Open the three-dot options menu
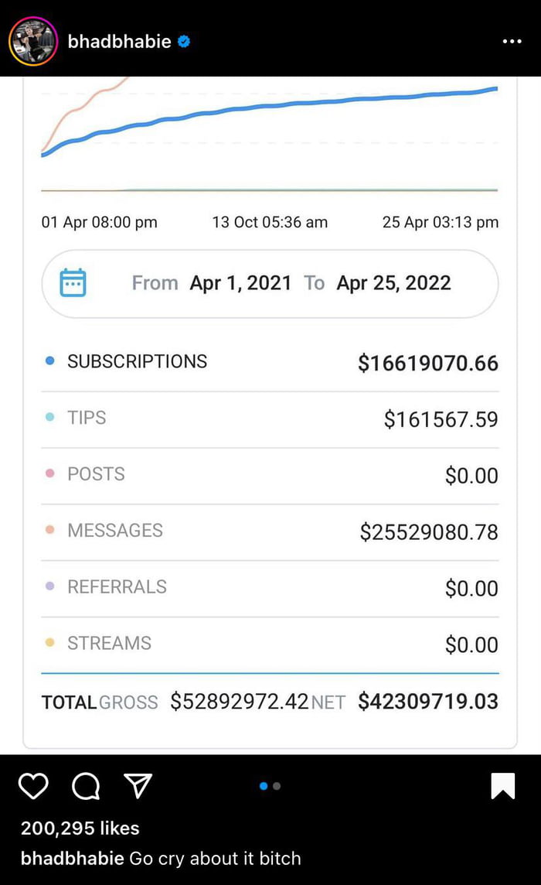Screen dimensions: 541x885 click(512, 42)
